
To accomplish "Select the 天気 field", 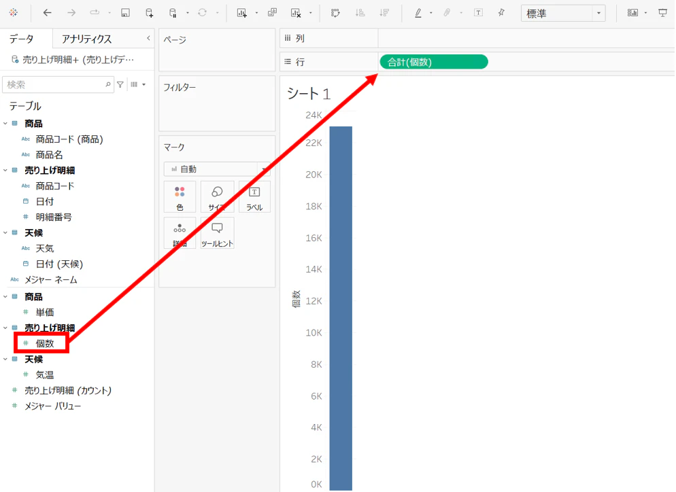I will click(x=44, y=248).
